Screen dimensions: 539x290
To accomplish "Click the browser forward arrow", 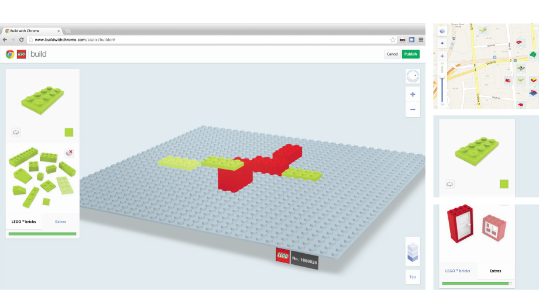I will [13, 40].
